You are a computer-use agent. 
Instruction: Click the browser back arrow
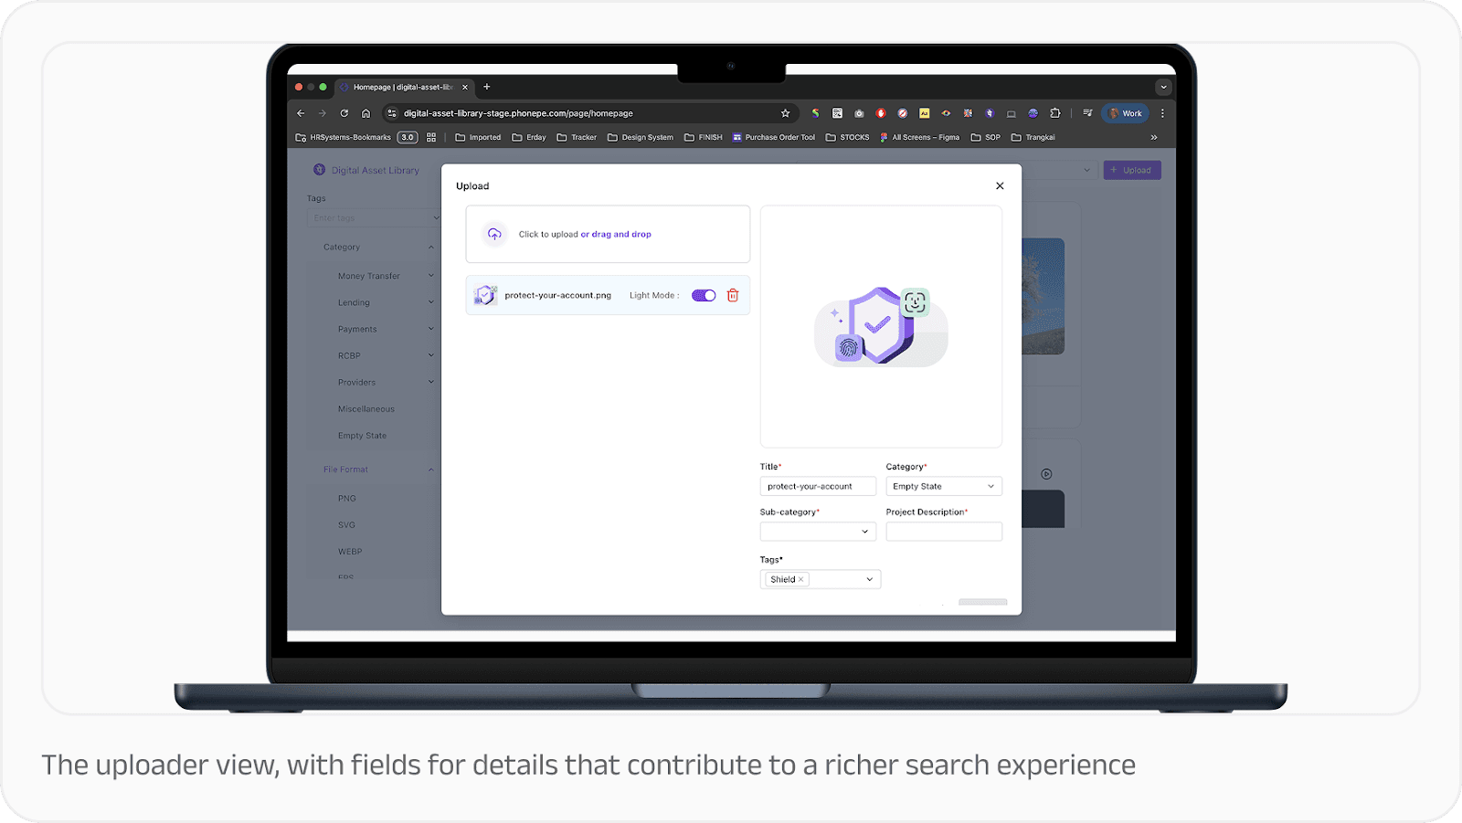tap(301, 113)
